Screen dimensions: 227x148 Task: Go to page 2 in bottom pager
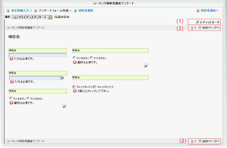point(195,141)
